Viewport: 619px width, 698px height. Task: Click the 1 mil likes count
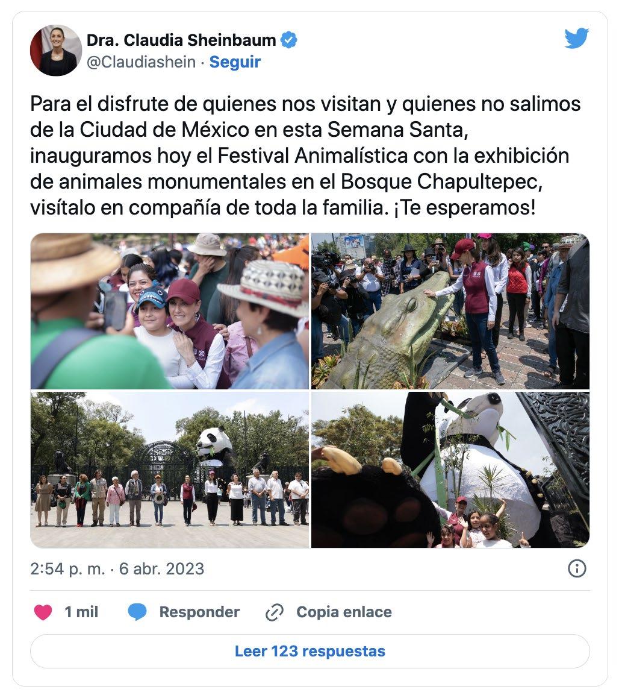[81, 612]
